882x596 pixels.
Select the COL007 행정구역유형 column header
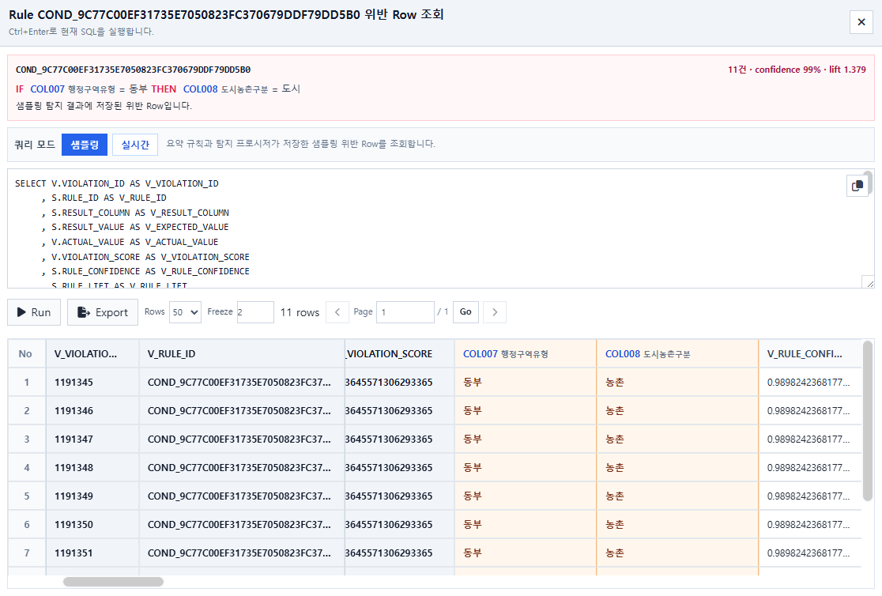point(526,353)
